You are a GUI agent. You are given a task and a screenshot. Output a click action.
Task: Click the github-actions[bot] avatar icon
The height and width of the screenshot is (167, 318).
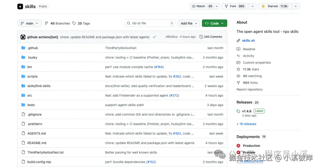click(23, 37)
